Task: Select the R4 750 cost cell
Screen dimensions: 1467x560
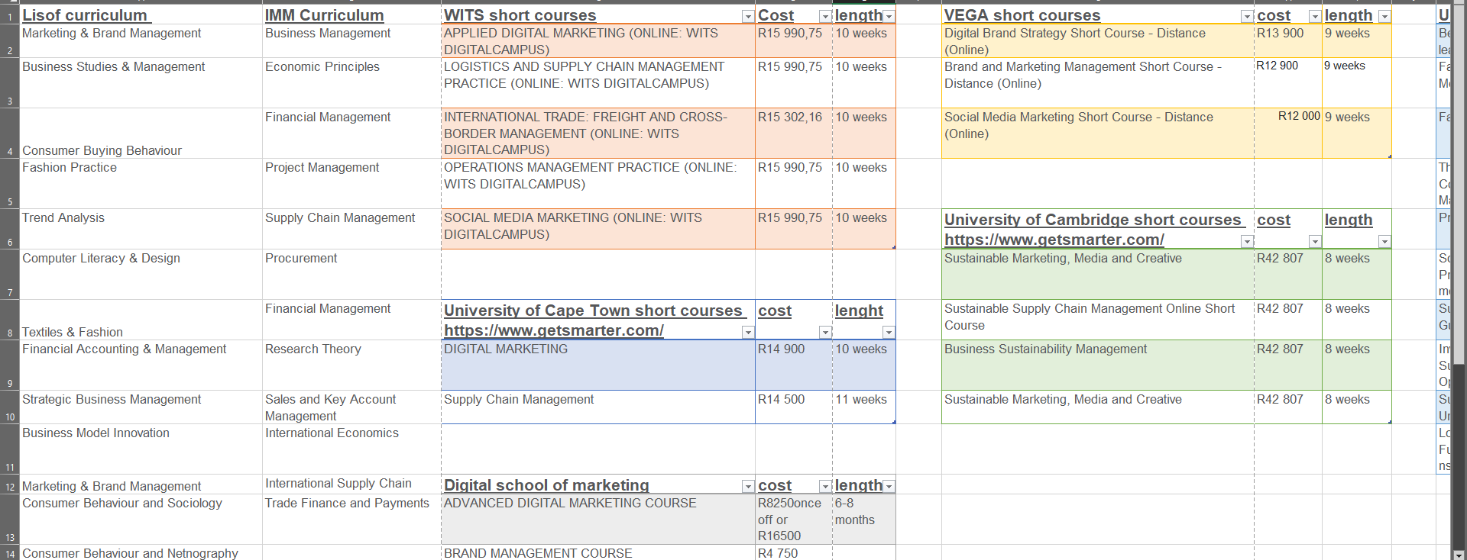Action: pos(794,553)
